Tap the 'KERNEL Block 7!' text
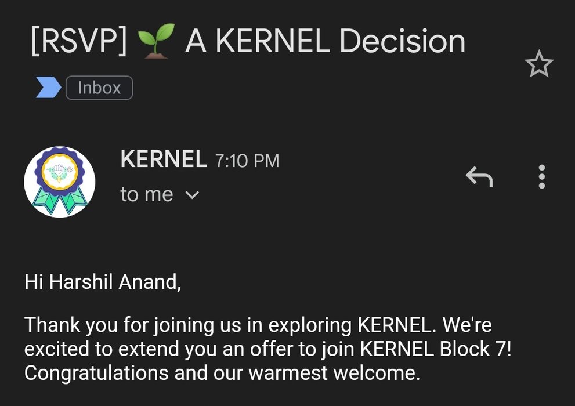The height and width of the screenshot is (406, 575). [435, 349]
